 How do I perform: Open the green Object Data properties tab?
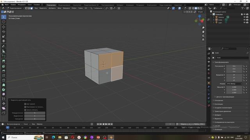tap(209, 101)
